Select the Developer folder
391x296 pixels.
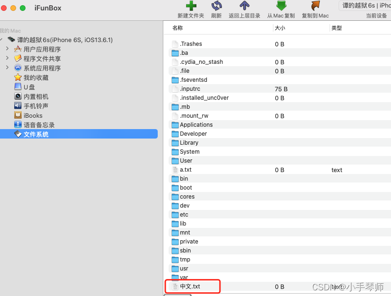193,134
